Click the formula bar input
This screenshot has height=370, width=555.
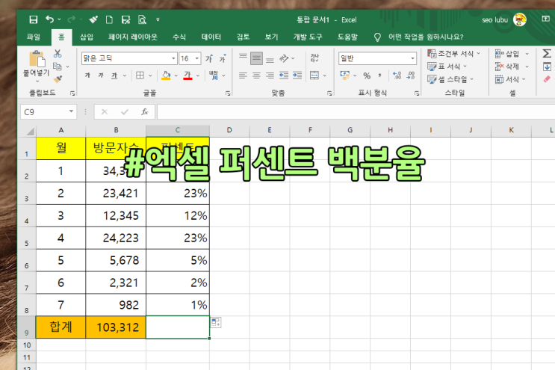356,112
